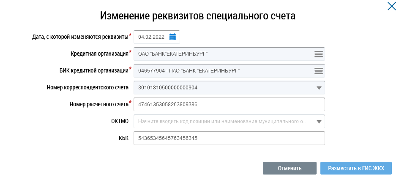Expand the ОКТМО dropdown arrow
399x180 pixels.
click(x=319, y=121)
